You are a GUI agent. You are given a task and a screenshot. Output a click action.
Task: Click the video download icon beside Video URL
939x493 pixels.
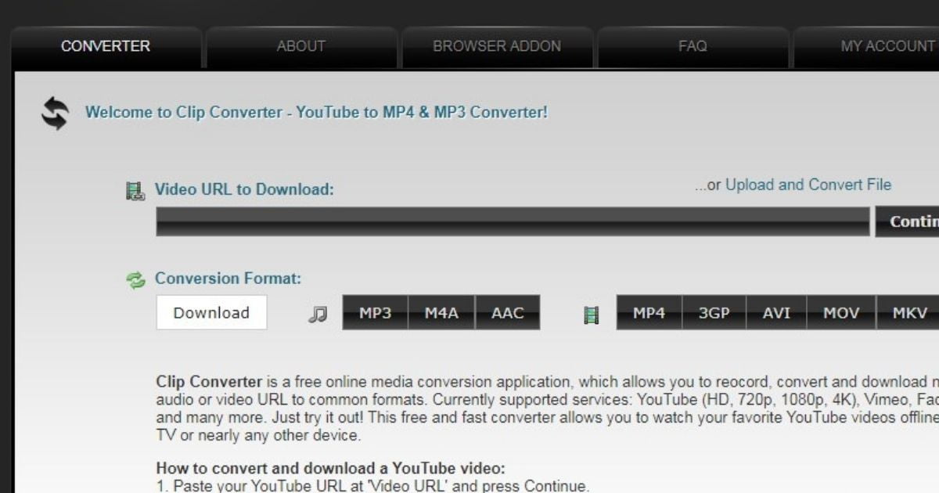(135, 190)
